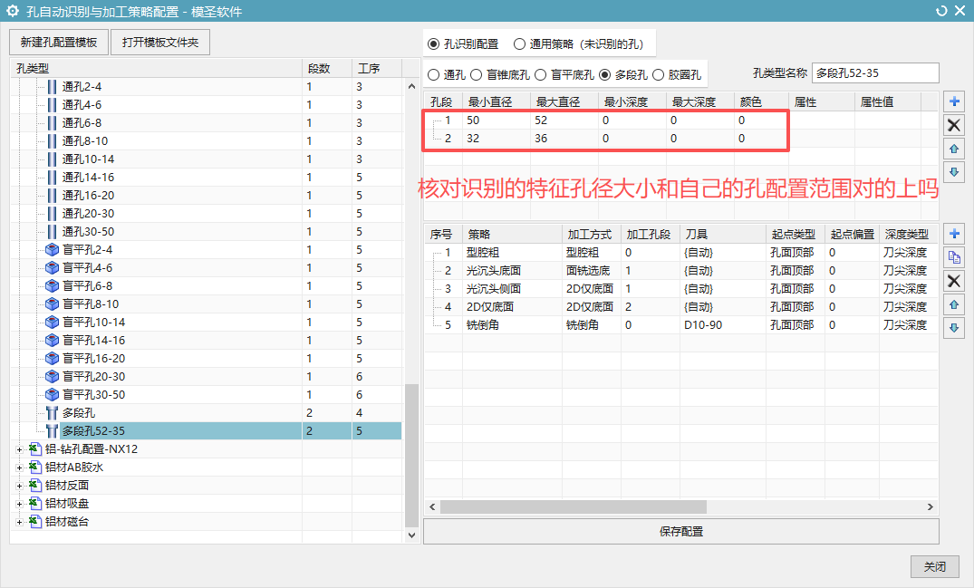974x588 pixels.
Task: Move strategy row down with arrow icon
Action: tap(954, 328)
